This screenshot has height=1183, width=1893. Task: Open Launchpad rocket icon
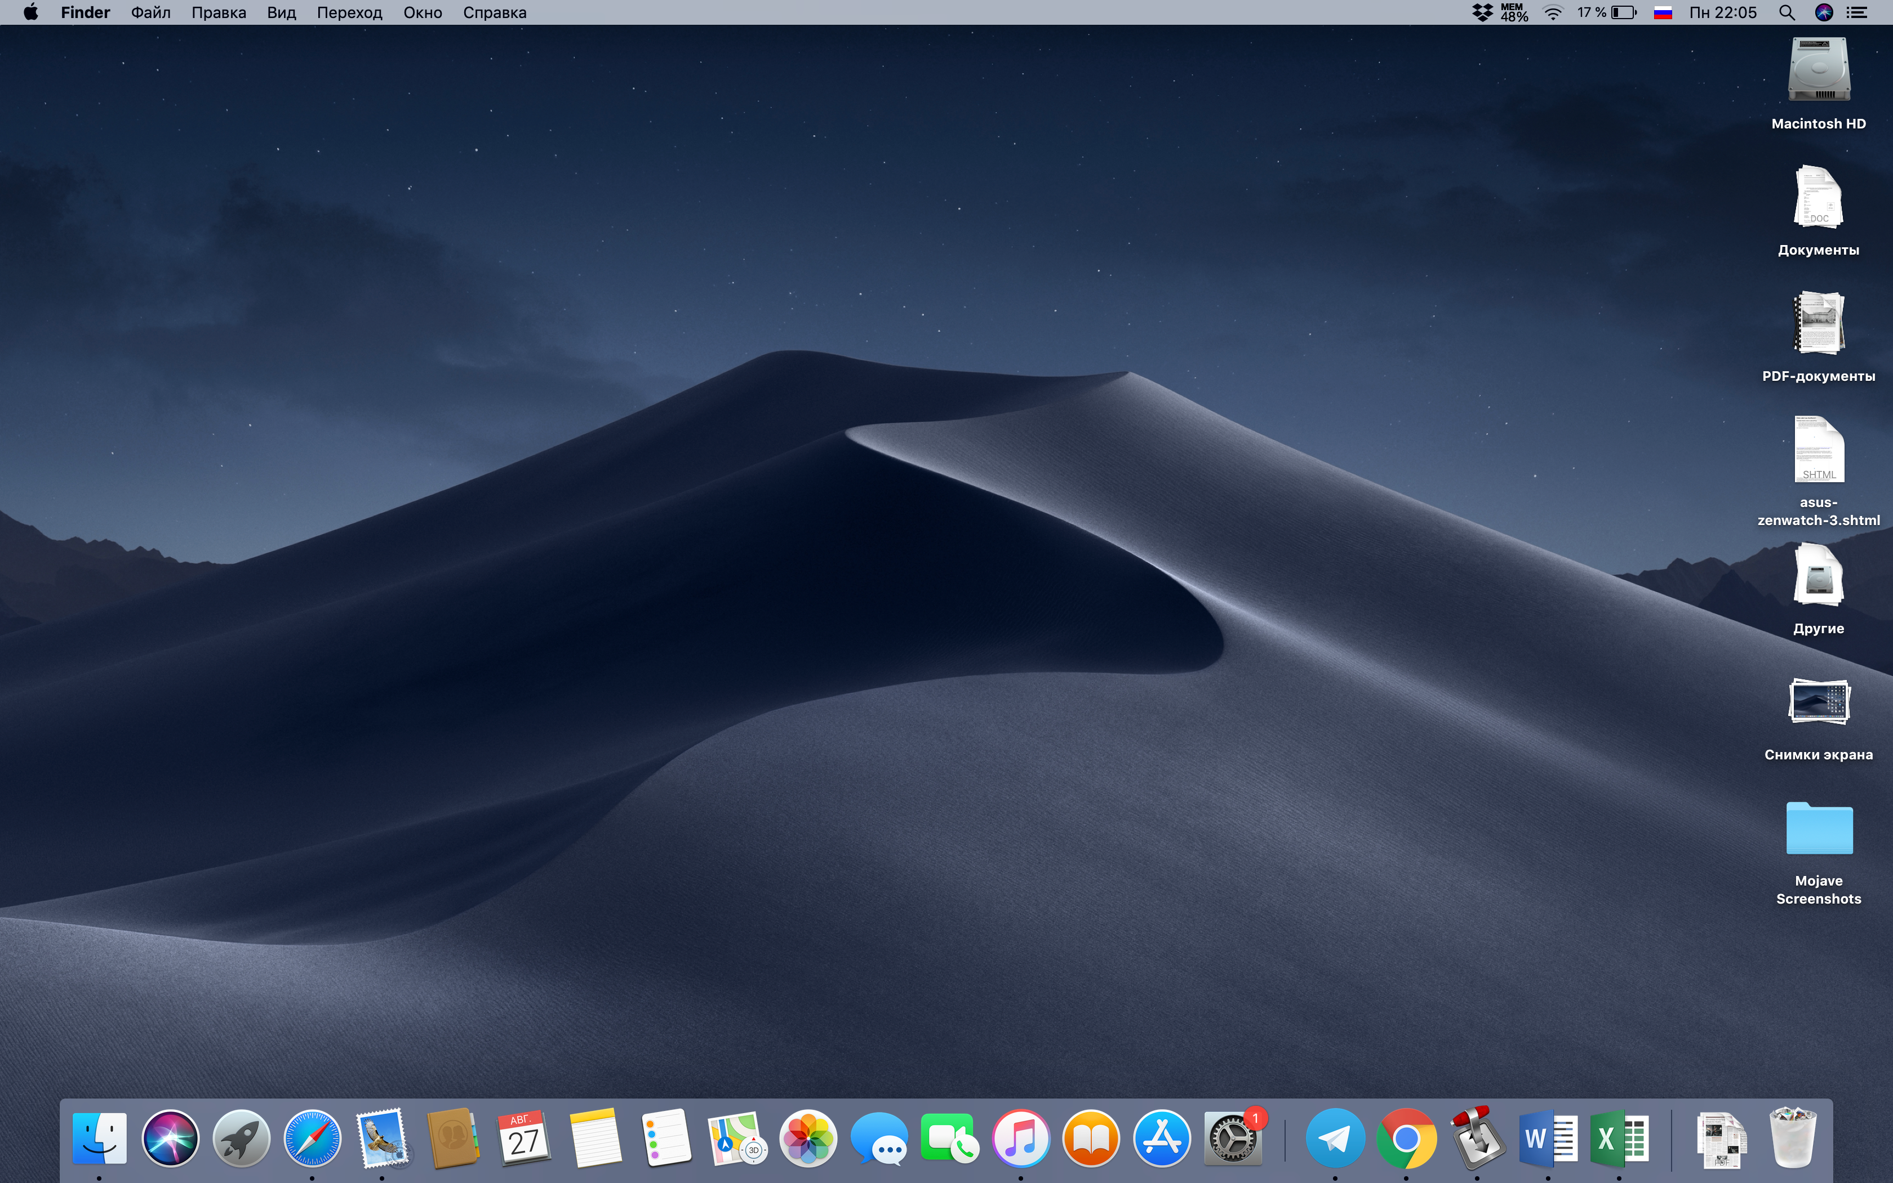pos(241,1138)
